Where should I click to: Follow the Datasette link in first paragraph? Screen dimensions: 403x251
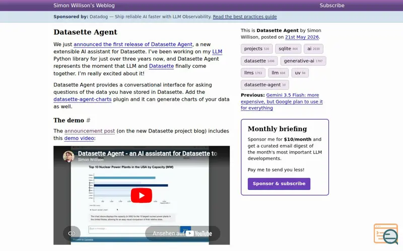[161, 66]
